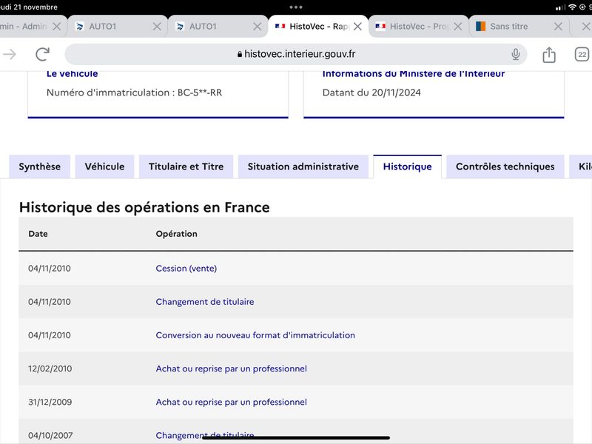Reload the page with the refresh icon
The image size is (592, 444).
click(x=43, y=54)
